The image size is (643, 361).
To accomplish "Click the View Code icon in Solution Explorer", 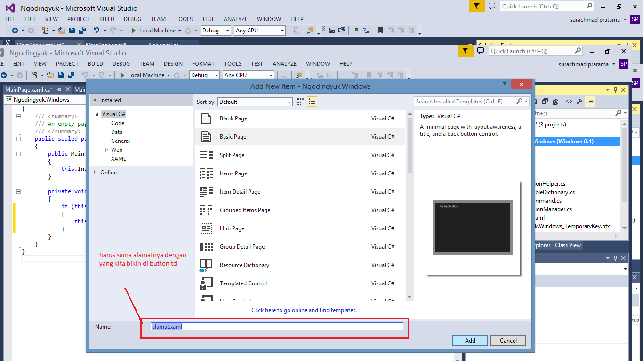I will coord(569,101).
